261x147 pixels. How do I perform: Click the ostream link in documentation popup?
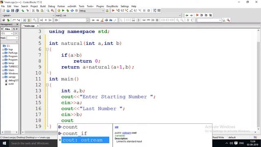point(126,133)
